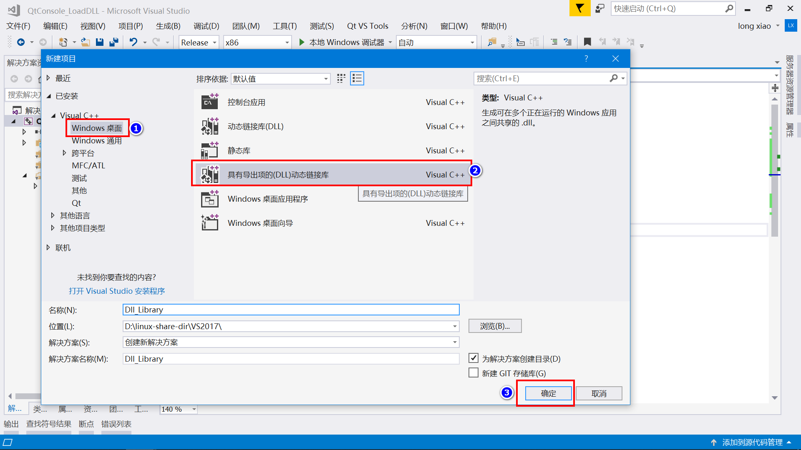
Task: Open the 生成(B) menu
Action: pyautogui.click(x=168, y=26)
